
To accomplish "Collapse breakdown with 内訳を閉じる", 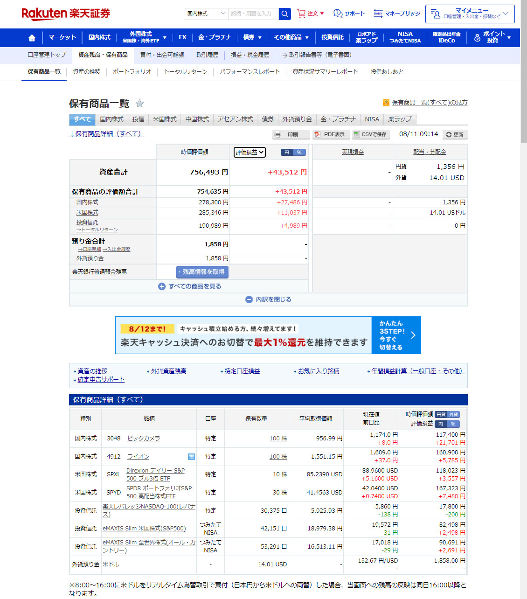I will (268, 299).
